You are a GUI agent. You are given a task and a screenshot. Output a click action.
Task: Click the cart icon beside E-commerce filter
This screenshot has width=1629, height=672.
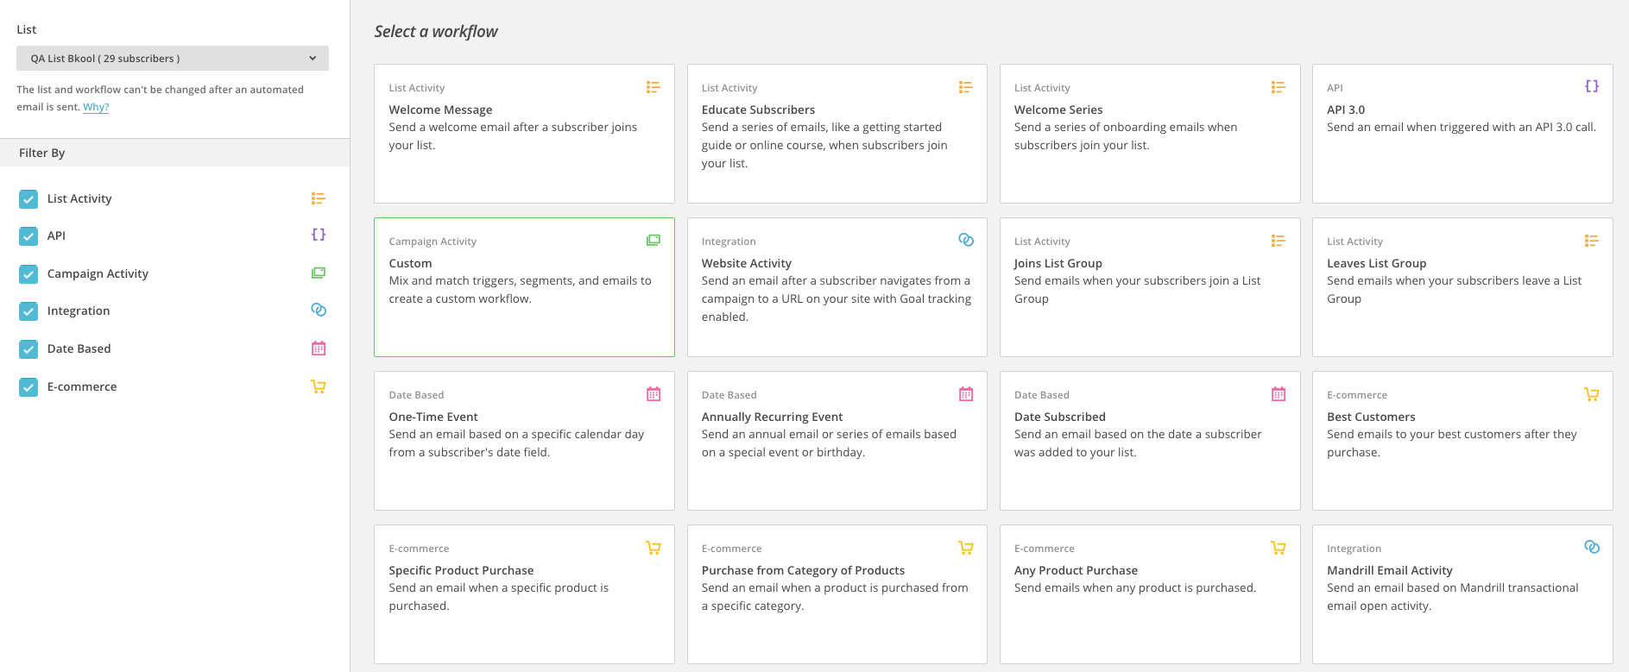(x=319, y=386)
